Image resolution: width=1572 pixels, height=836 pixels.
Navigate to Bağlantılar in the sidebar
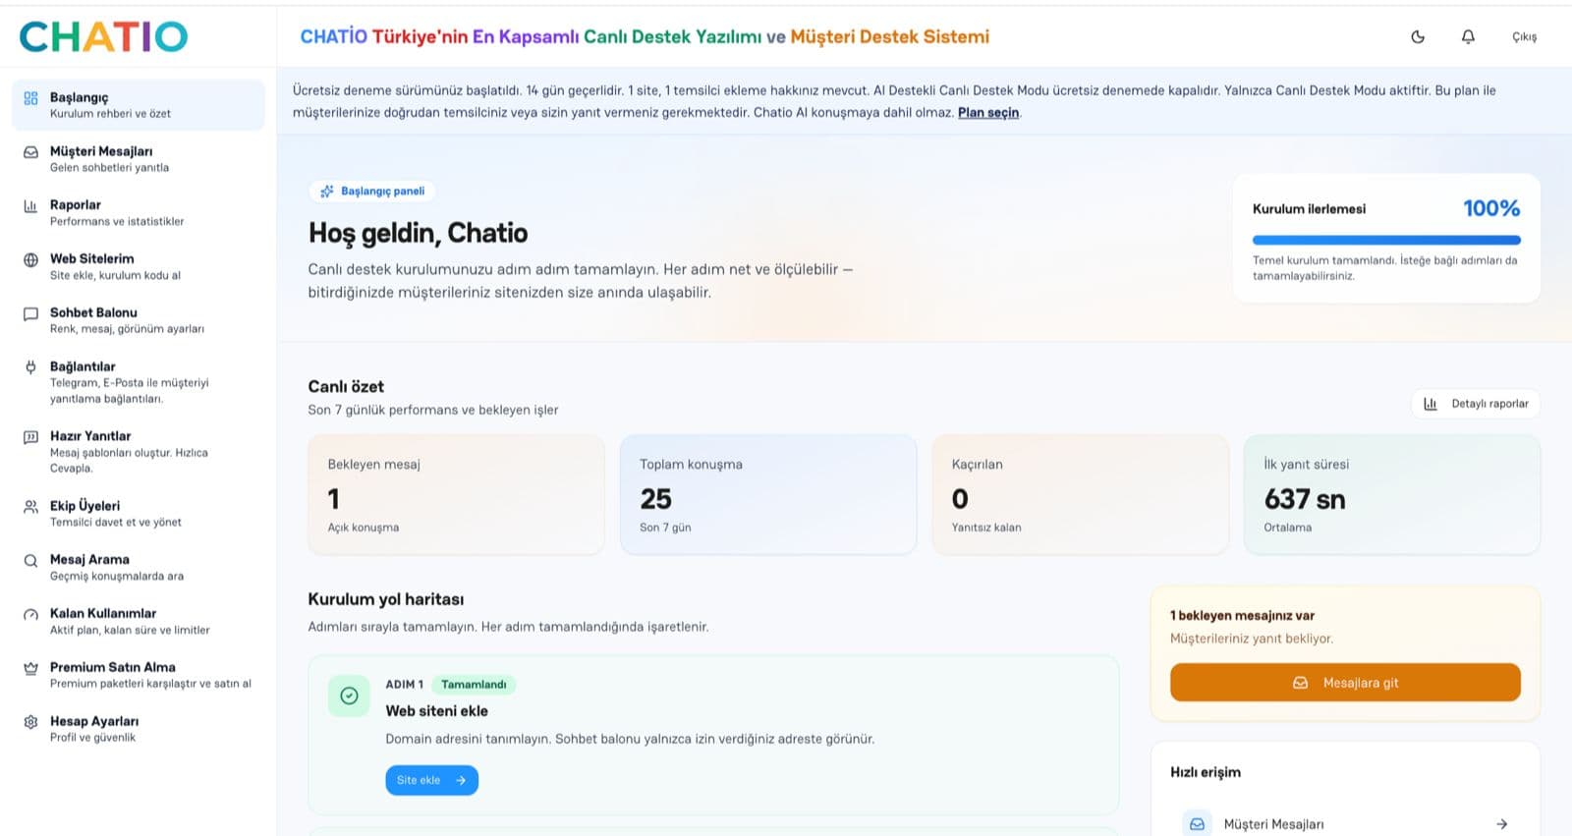(139, 382)
